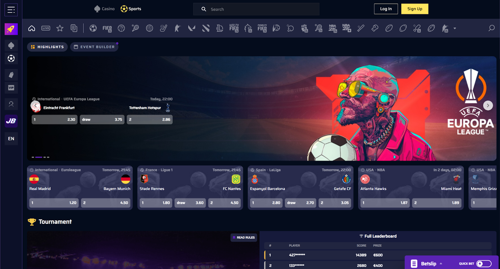Select the volleyball sport icon
This screenshot has width=500, height=269.
pos(149,28)
